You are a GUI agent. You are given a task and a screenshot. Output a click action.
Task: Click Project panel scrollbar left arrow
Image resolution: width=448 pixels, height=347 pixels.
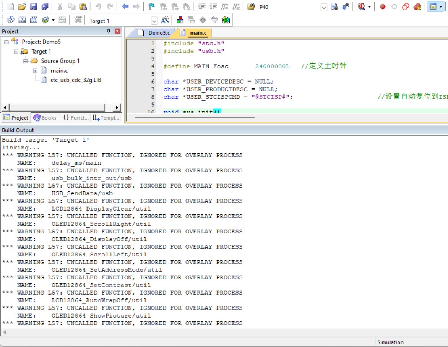5,107
